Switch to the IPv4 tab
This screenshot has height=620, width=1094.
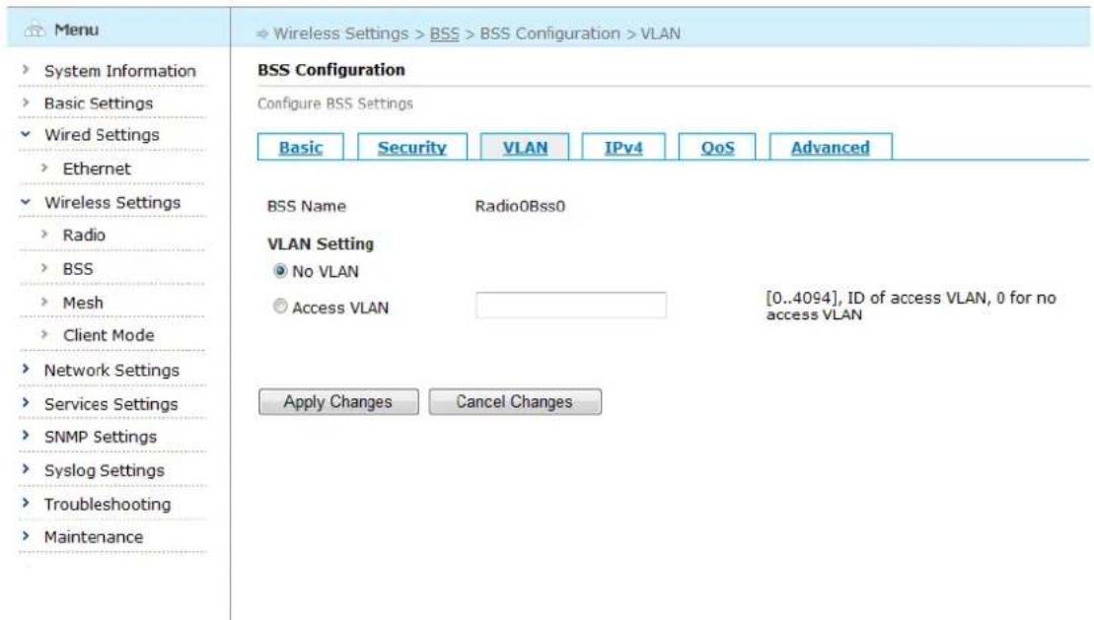coord(623,147)
